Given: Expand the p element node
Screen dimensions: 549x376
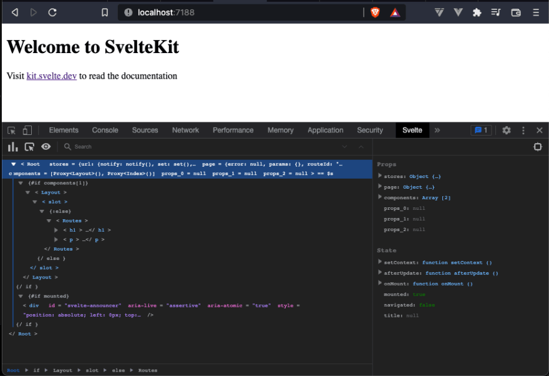Looking at the screenshot, I should coord(56,240).
